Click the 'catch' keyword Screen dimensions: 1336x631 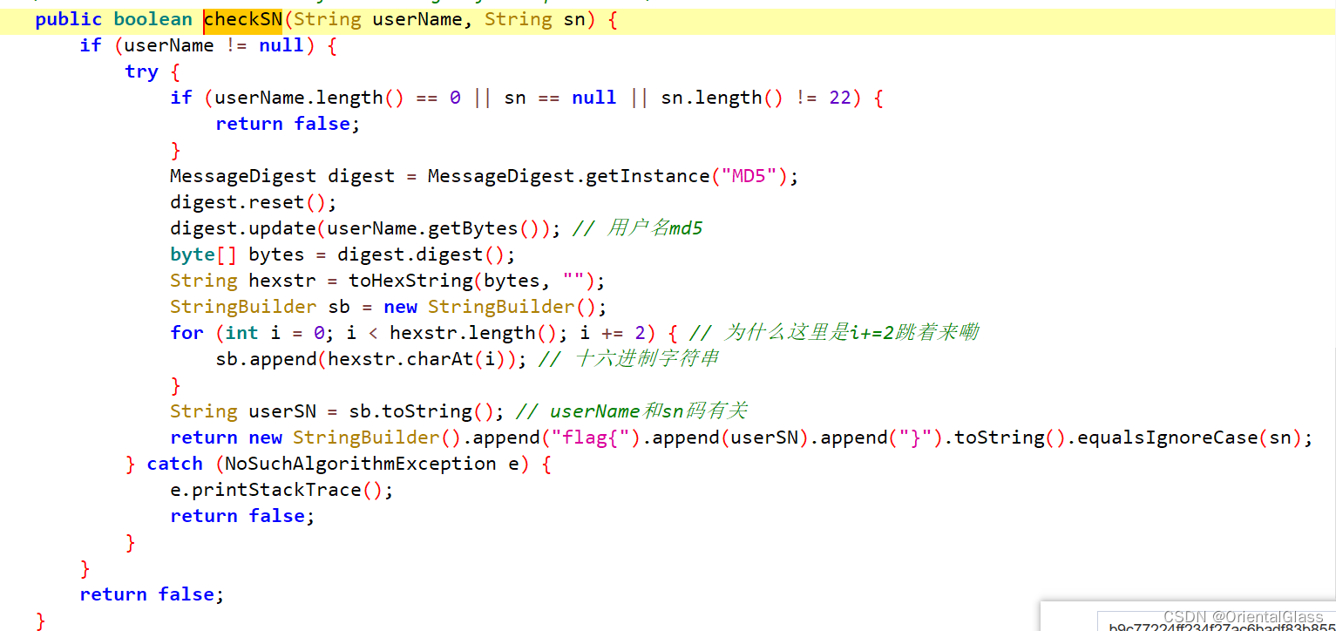[x=175, y=465]
